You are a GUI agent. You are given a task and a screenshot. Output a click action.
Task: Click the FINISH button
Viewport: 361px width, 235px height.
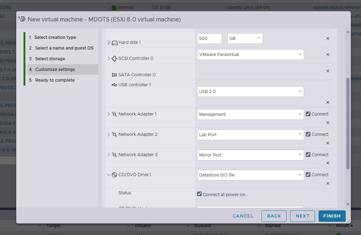(332, 216)
